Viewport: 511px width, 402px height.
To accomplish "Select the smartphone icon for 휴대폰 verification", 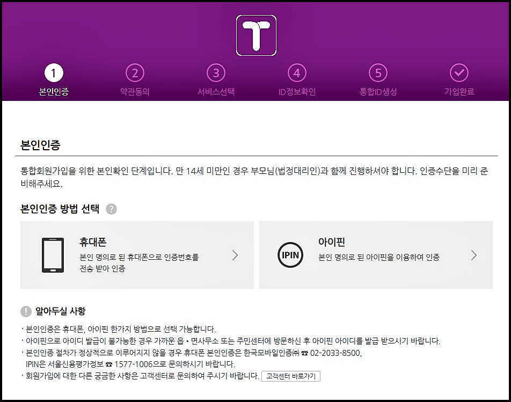I will tap(54, 255).
